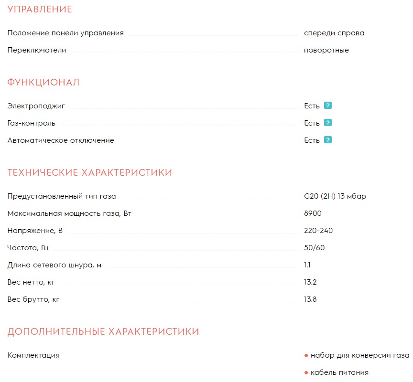Click the Положение панели управления label
The image size is (413, 382).
[65, 33]
